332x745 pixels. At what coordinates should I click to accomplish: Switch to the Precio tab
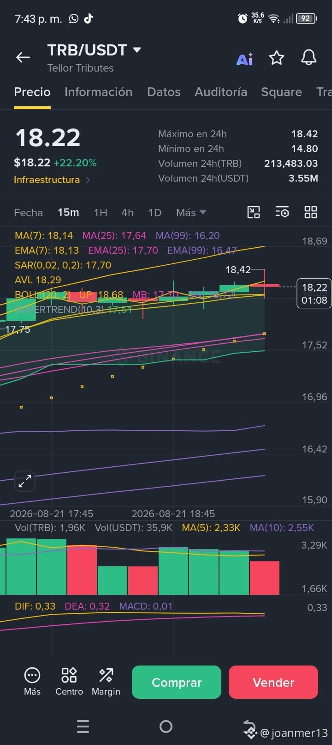32,92
